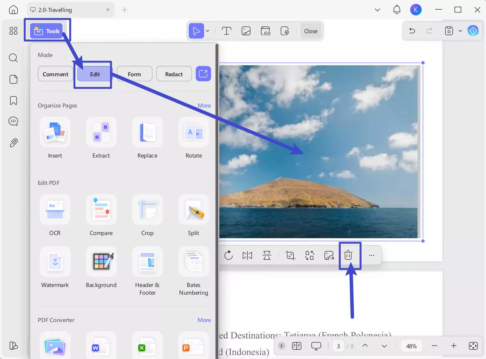Viewport: 486px width, 359px height.
Task: Open the bookmark sidebar panel
Action: [x=13, y=101]
